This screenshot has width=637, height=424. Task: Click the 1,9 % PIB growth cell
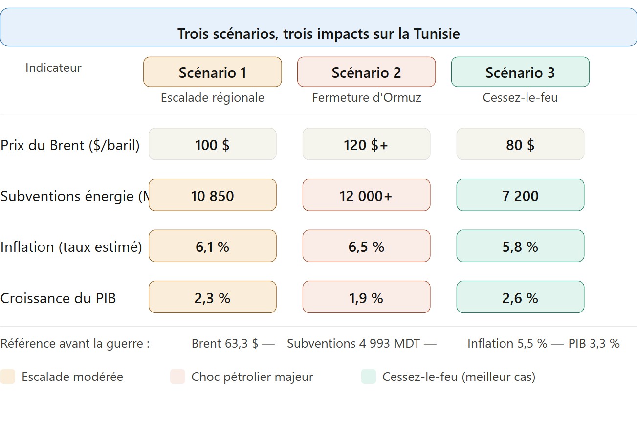pos(366,297)
